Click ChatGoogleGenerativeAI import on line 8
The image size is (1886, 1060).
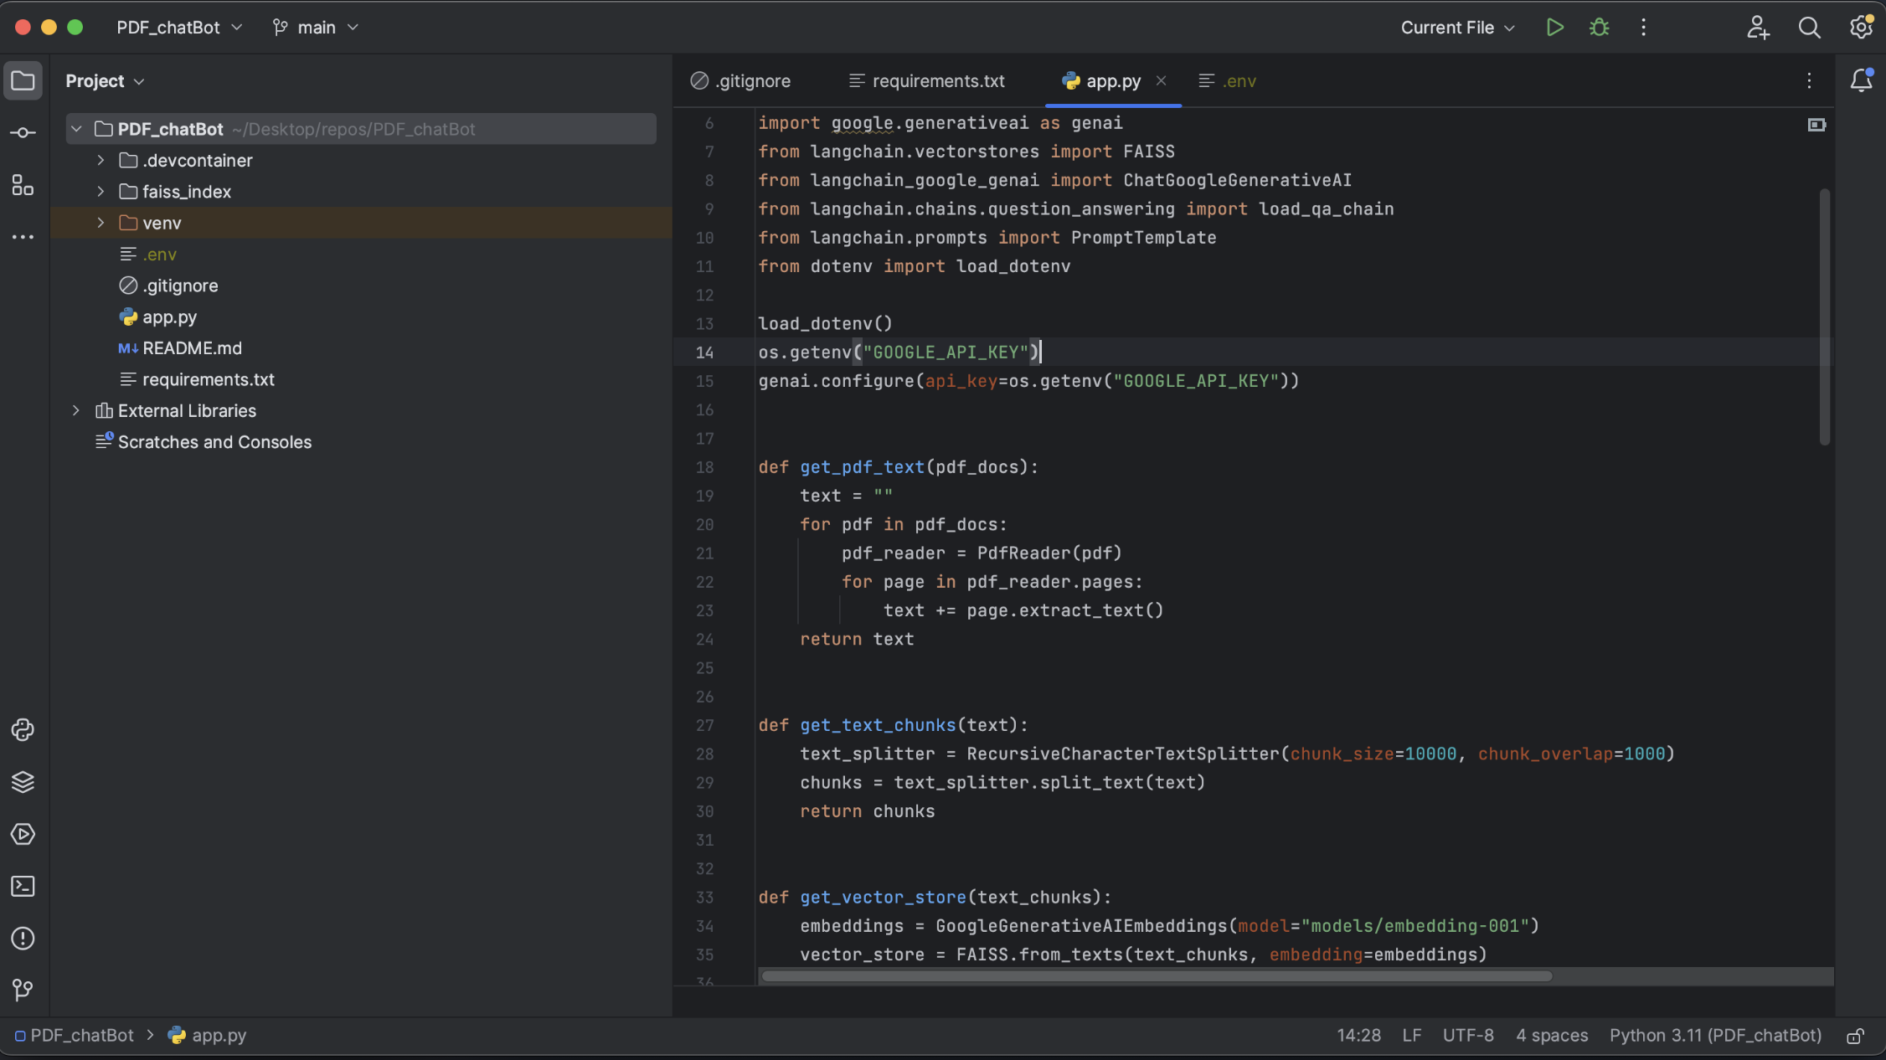click(1237, 180)
